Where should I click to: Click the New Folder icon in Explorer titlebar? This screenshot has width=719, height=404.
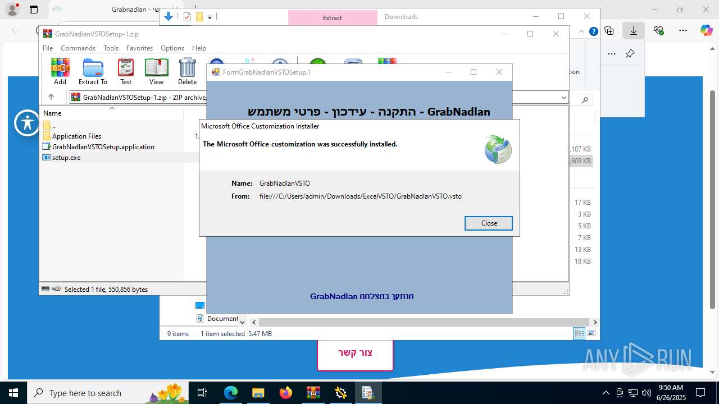click(199, 17)
